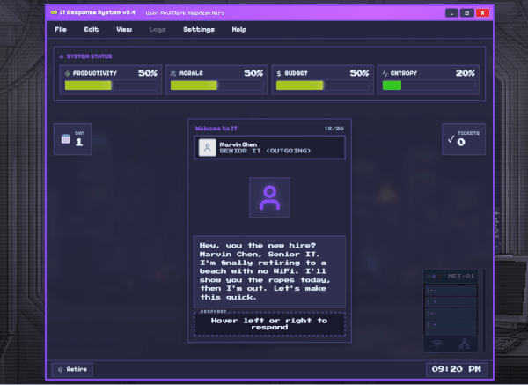Click the large purple user avatar
Image resolution: width=528 pixels, height=385 pixels.
(269, 198)
